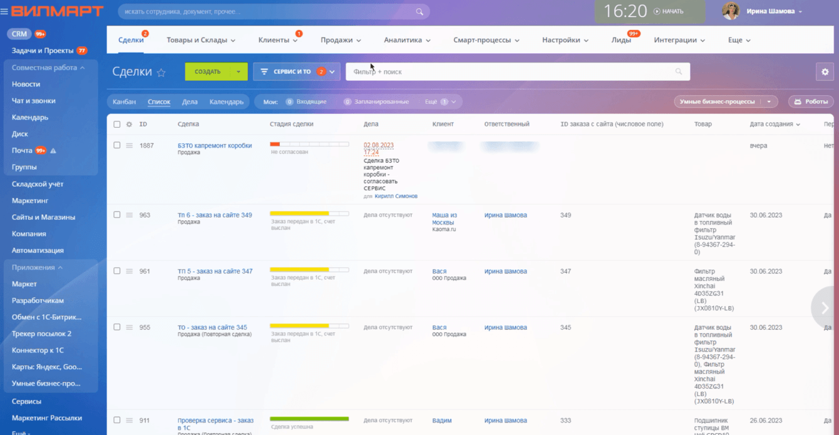Image resolution: width=839 pixels, height=435 pixels.
Task: Click the warning icon next to Почта
Action: (53, 151)
